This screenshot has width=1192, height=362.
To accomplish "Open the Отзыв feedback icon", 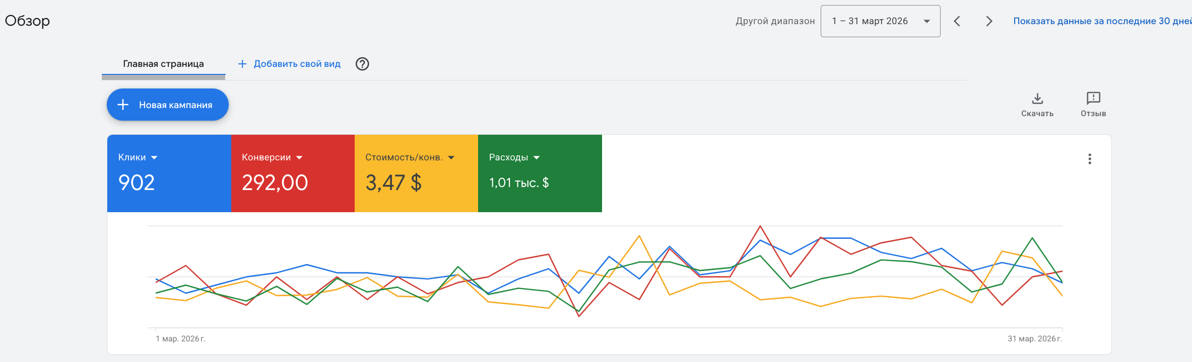I will (x=1093, y=98).
